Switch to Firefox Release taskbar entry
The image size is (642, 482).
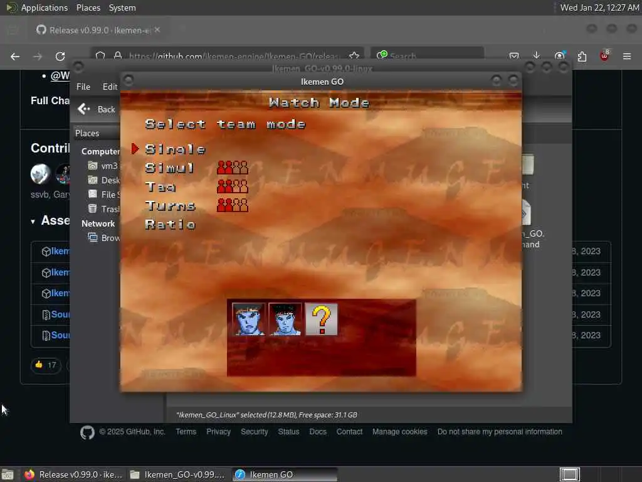click(73, 474)
